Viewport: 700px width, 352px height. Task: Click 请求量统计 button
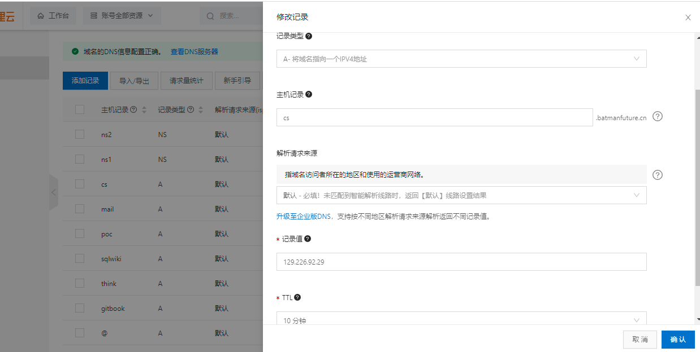pyautogui.click(x=187, y=81)
